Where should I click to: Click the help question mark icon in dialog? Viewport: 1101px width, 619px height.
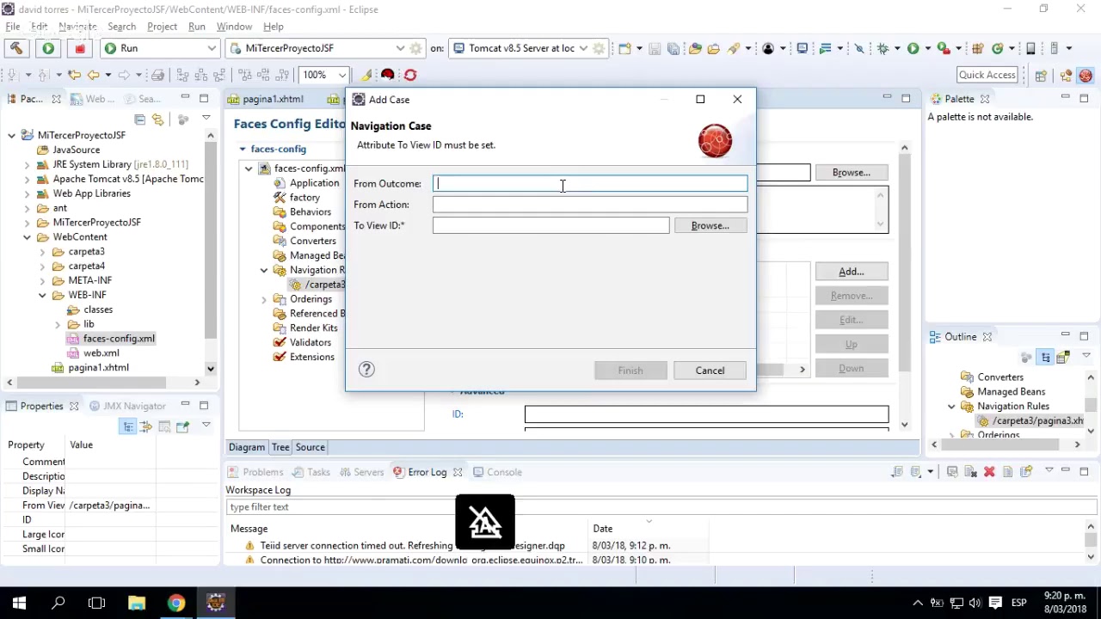(366, 370)
